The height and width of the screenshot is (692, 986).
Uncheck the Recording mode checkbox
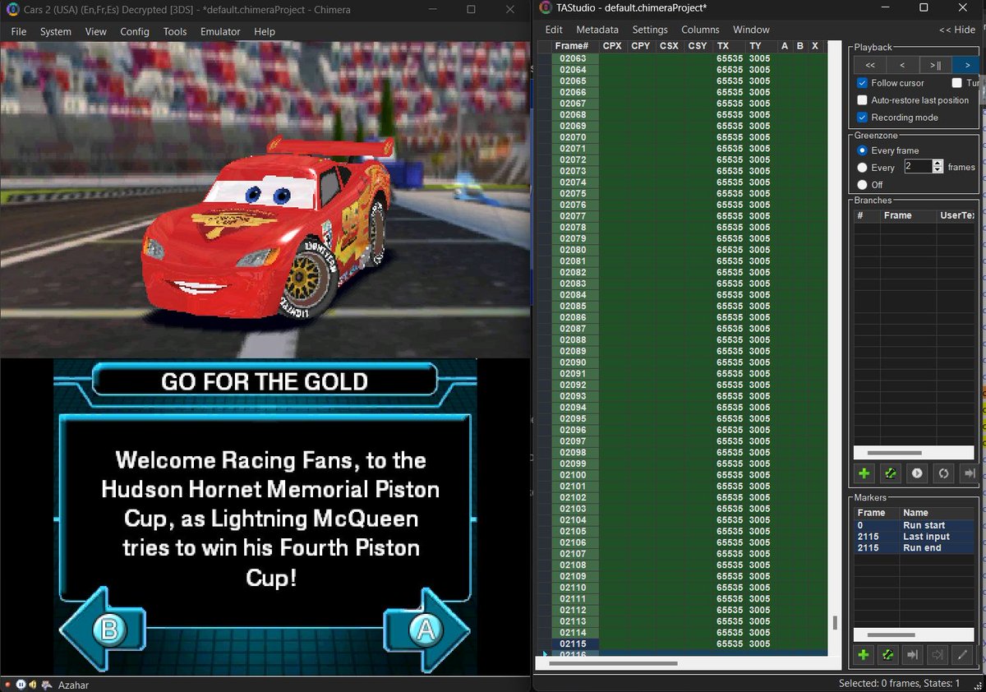click(862, 118)
